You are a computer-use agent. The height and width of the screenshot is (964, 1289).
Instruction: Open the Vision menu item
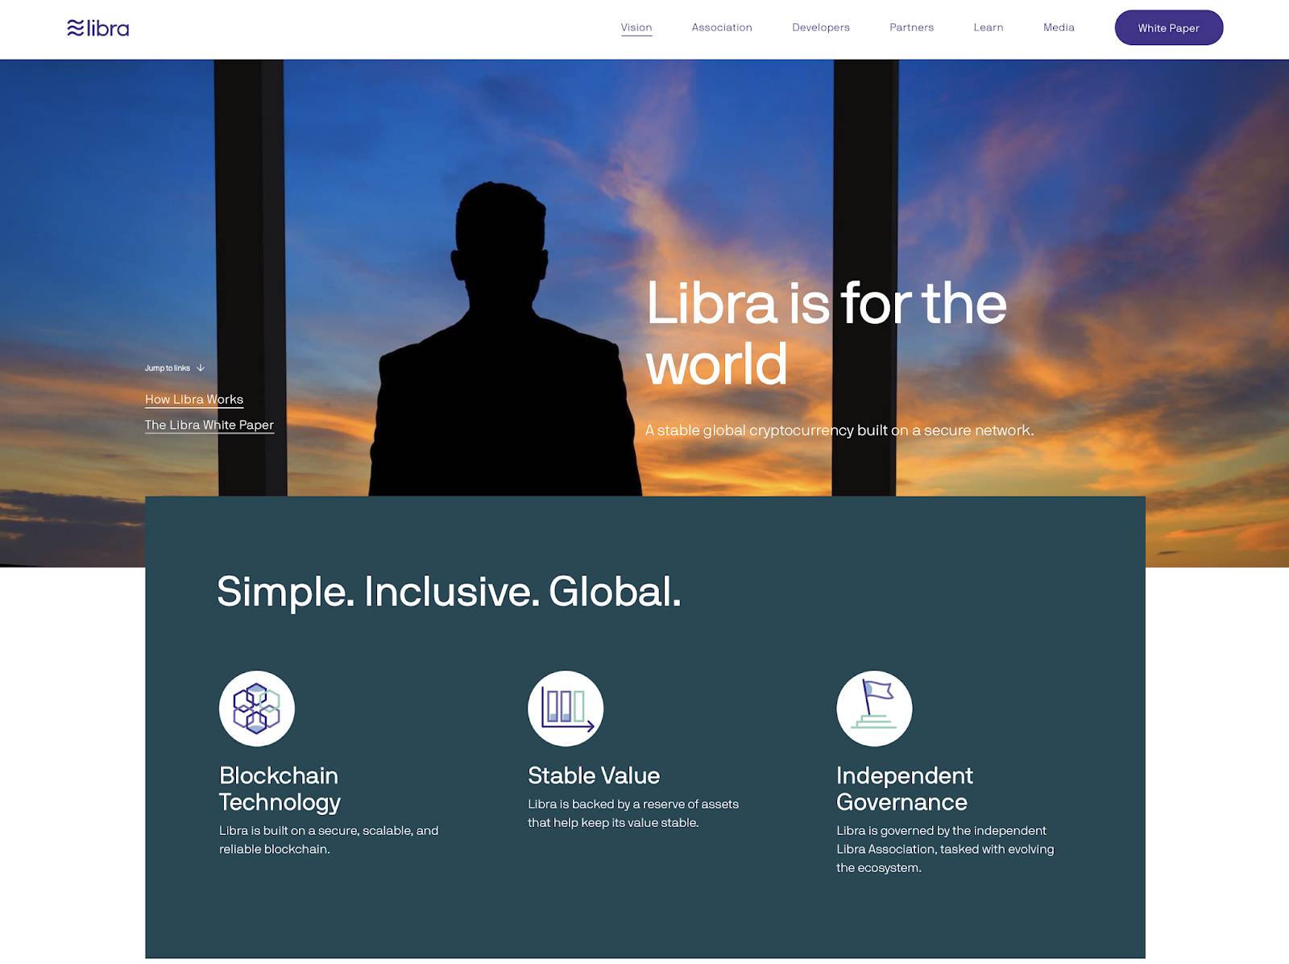pos(636,27)
